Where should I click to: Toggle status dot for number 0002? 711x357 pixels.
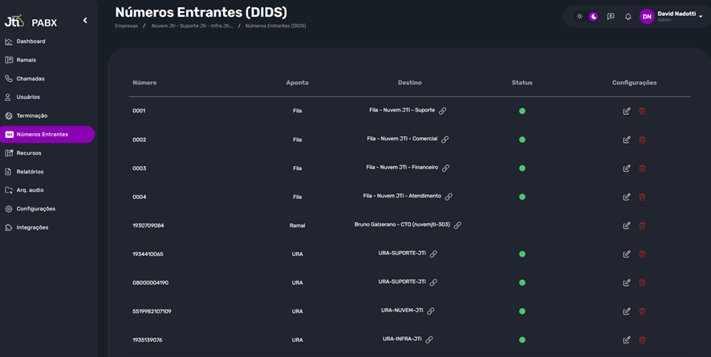(x=522, y=140)
